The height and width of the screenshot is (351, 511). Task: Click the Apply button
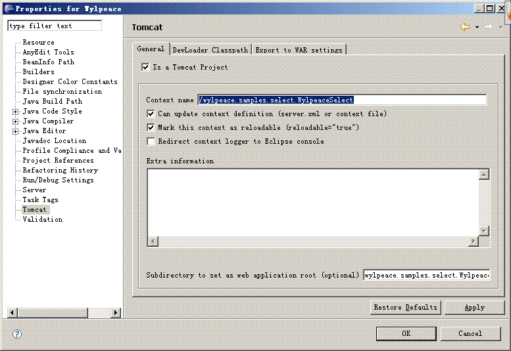(475, 308)
